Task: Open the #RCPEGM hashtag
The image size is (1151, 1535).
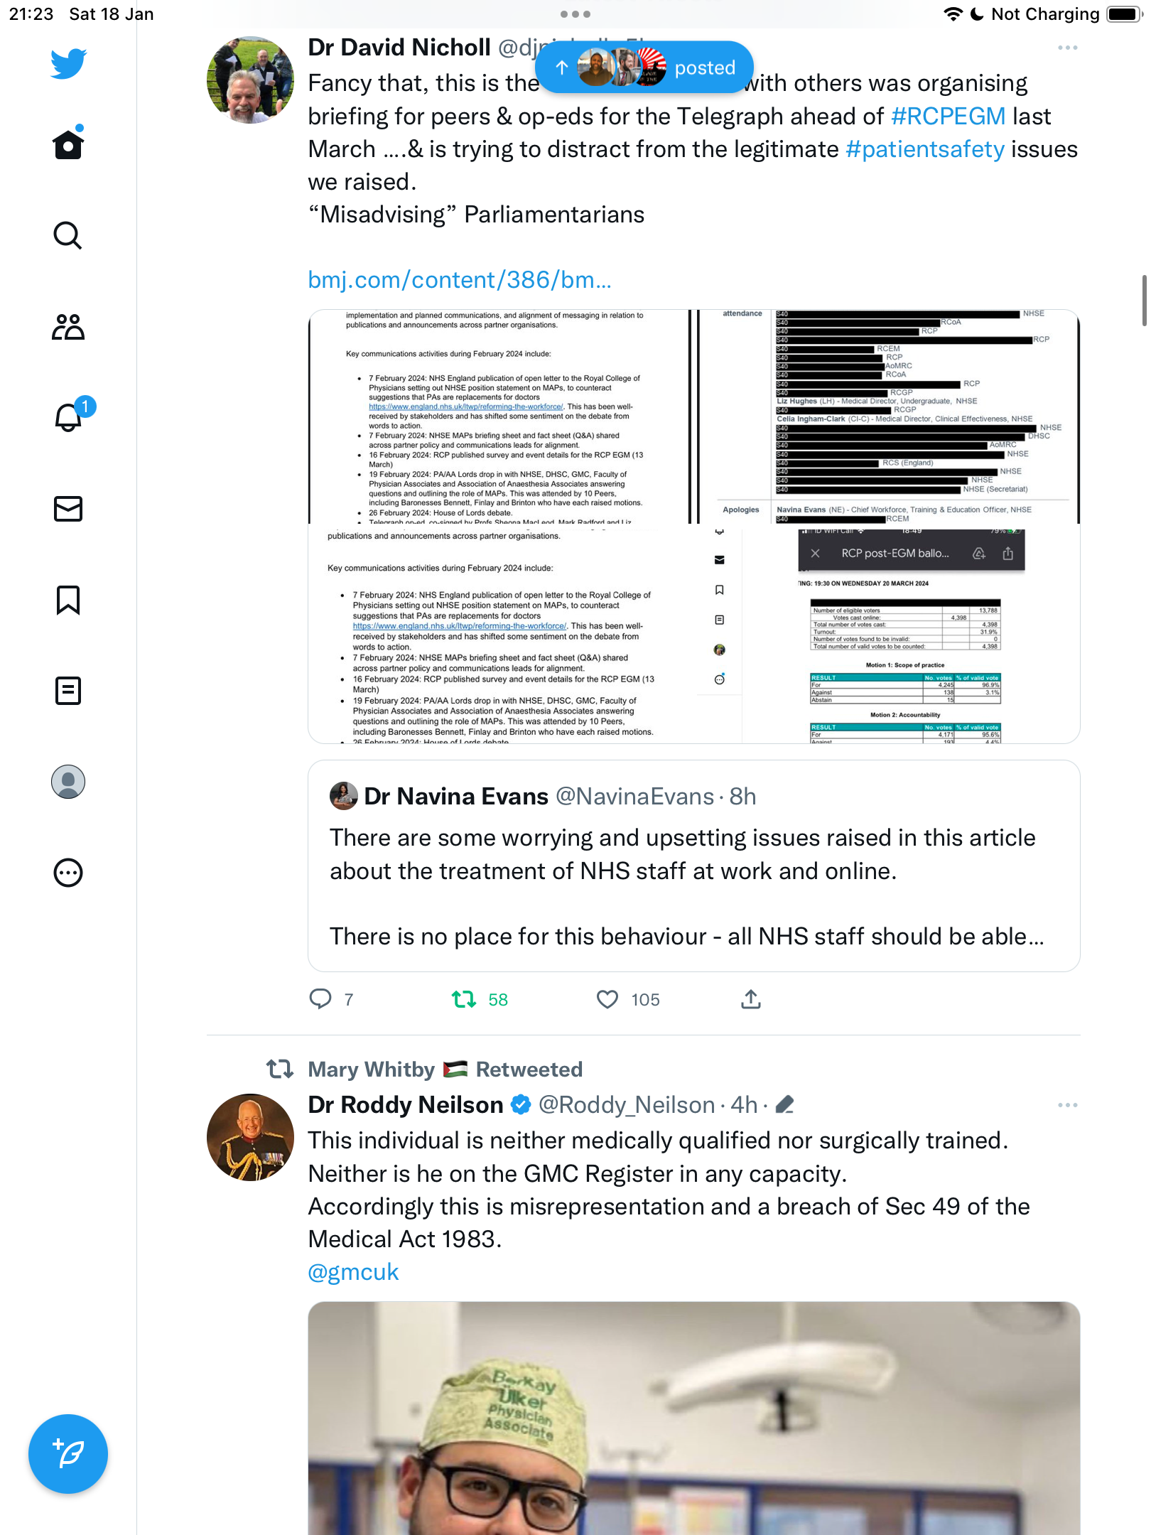Action: point(948,116)
